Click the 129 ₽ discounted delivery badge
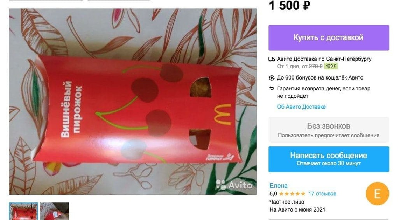The image size is (420, 220). click(x=331, y=66)
